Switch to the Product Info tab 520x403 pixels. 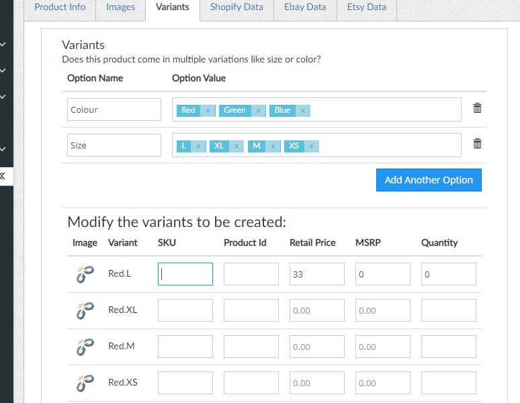tap(60, 7)
